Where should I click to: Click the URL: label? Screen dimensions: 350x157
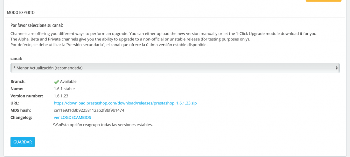click(x=15, y=103)
